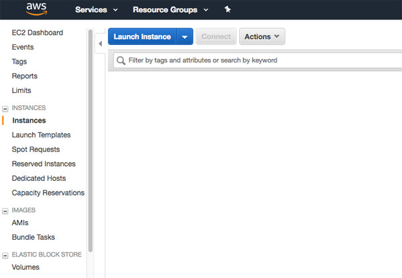Click the Connect button
This screenshot has width=402, height=278.
(216, 37)
